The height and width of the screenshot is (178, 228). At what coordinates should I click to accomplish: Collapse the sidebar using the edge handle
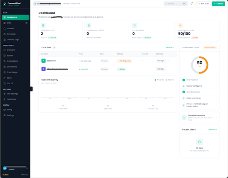click(31, 89)
